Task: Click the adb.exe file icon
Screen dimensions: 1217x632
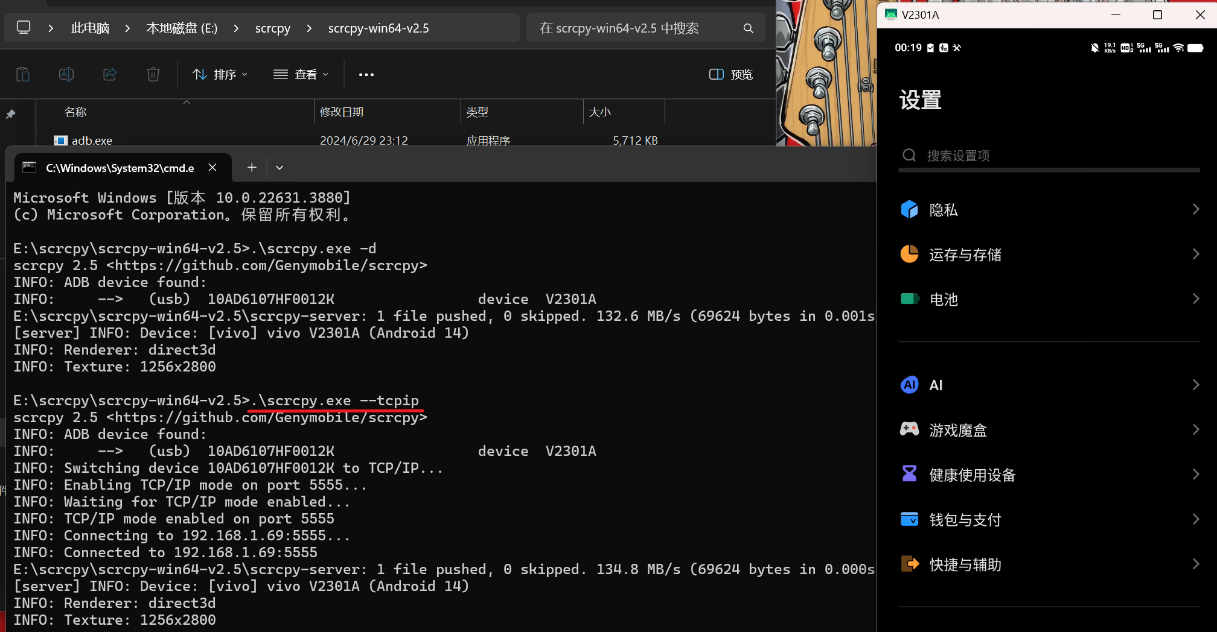Action: (x=61, y=141)
